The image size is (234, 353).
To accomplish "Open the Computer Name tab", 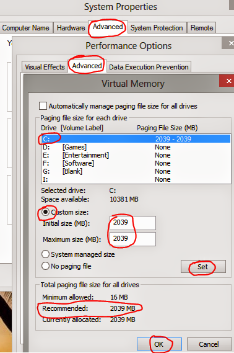I will 26,28.
